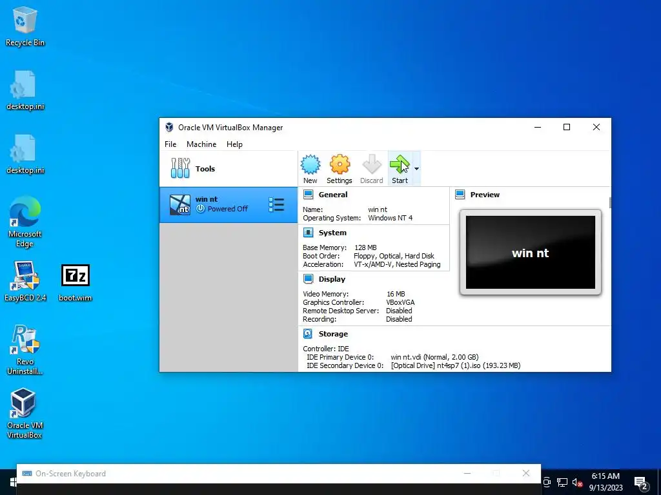Click the General section icon
This screenshot has width=661, height=495.
(308, 195)
